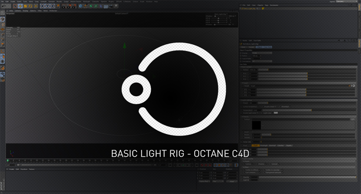Image resolution: width=361 pixels, height=194 pixels.
Task: Switch to attribute Basic tab
Action: [243, 47]
